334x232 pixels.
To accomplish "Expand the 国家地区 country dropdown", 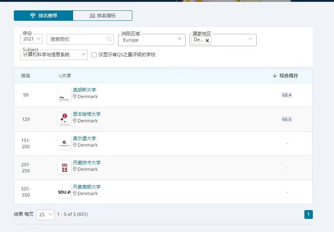I will click(x=250, y=39).
